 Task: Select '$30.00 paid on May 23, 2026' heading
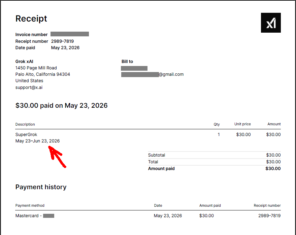click(61, 105)
